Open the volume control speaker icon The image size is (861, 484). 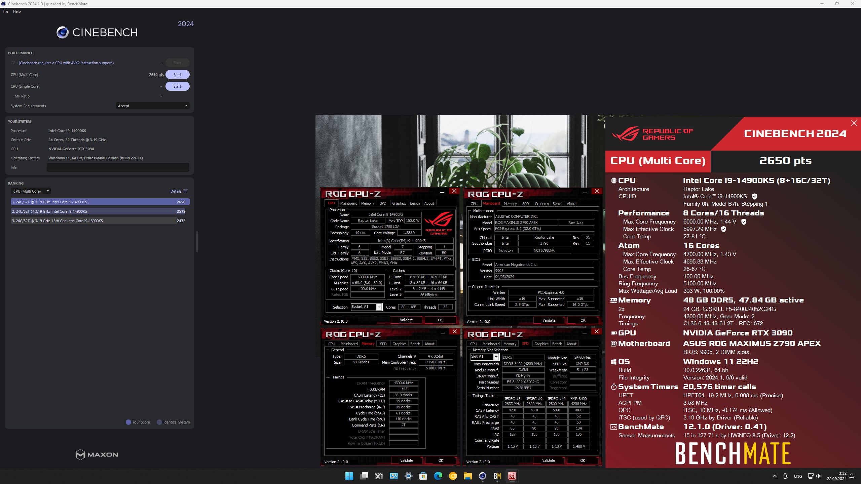(818, 476)
